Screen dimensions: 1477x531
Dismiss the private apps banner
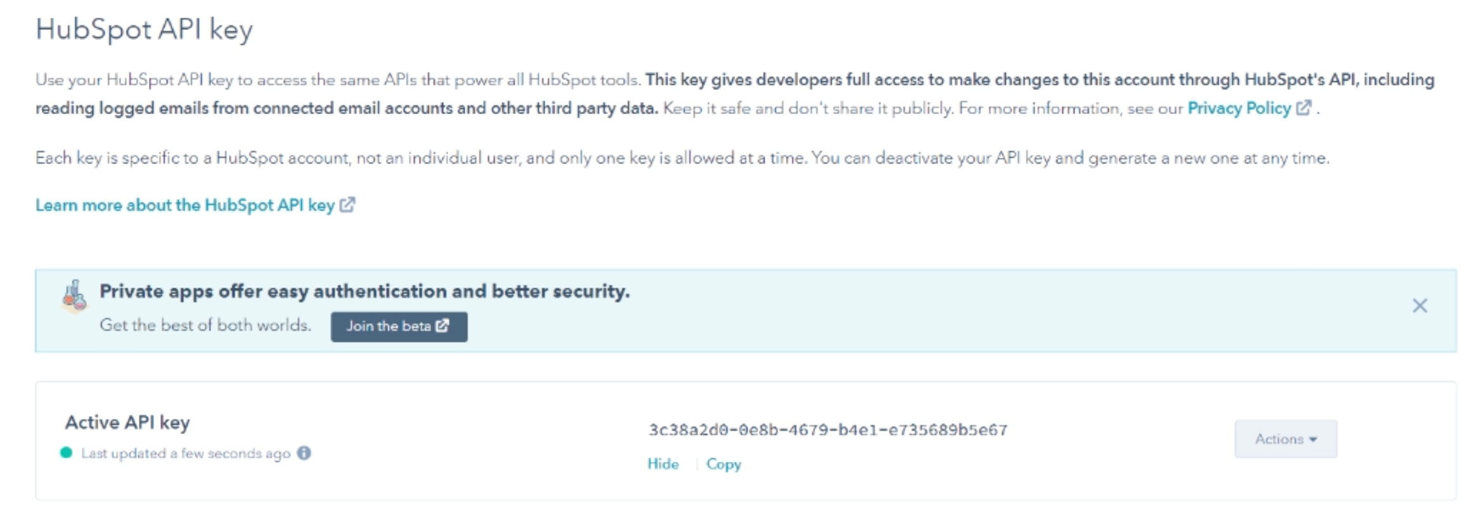point(1420,306)
